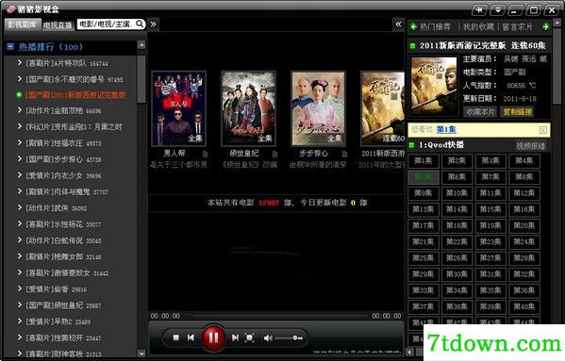This screenshot has height=361, width=565.
Task: Expand the chevron beside [爱情片]早熟2
Action: [x=20, y=320]
